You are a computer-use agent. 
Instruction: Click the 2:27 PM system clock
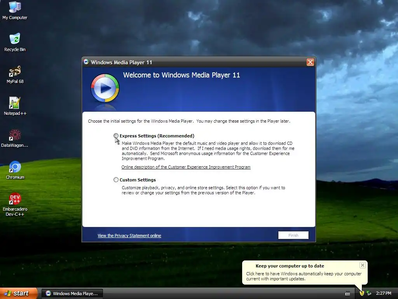coord(384,293)
